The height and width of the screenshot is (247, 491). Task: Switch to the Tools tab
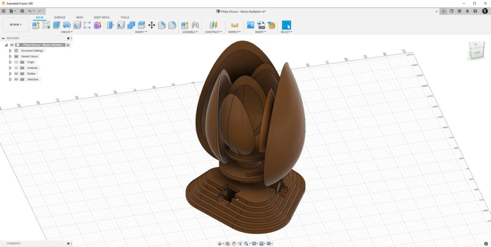[125, 18]
